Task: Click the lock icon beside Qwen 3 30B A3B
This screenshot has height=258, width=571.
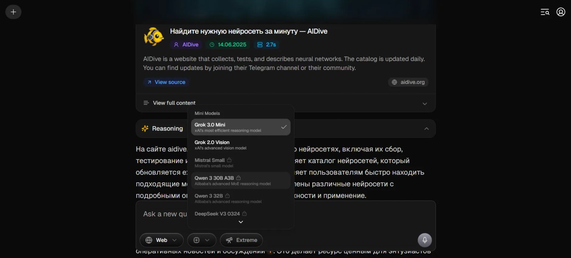Action: [238, 178]
